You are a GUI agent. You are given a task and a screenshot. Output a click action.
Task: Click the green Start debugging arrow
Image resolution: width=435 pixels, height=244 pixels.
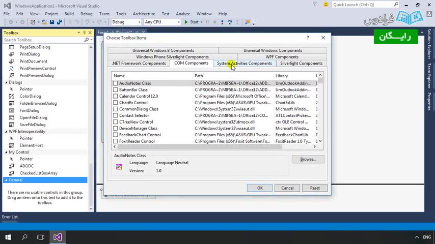pyautogui.click(x=186, y=22)
